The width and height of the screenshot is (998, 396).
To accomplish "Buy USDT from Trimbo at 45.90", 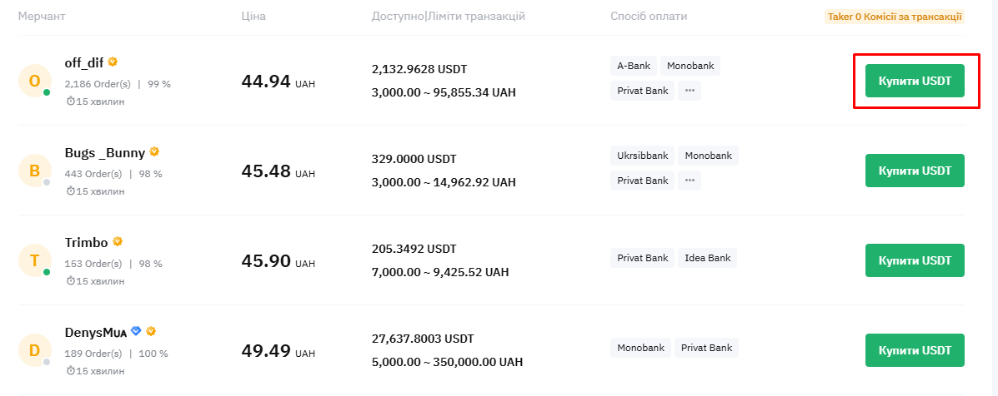I will click(x=915, y=261).
